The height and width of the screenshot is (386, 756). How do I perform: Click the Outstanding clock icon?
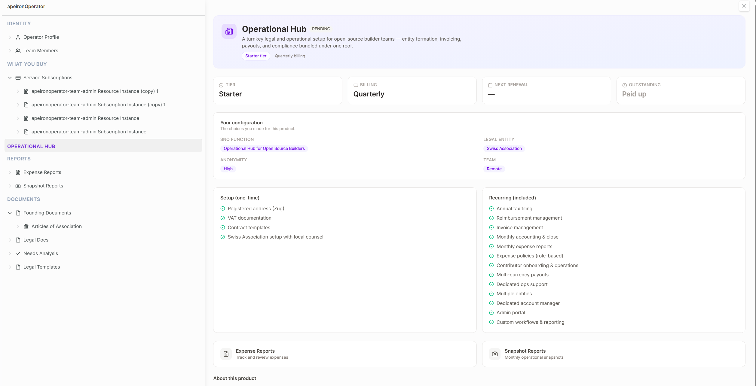[x=625, y=85]
